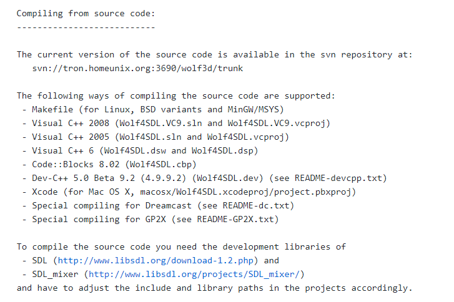Click the README-GP2X.txt filename text
Image resolution: width=454 pixels, height=302 pixels.
click(x=235, y=220)
